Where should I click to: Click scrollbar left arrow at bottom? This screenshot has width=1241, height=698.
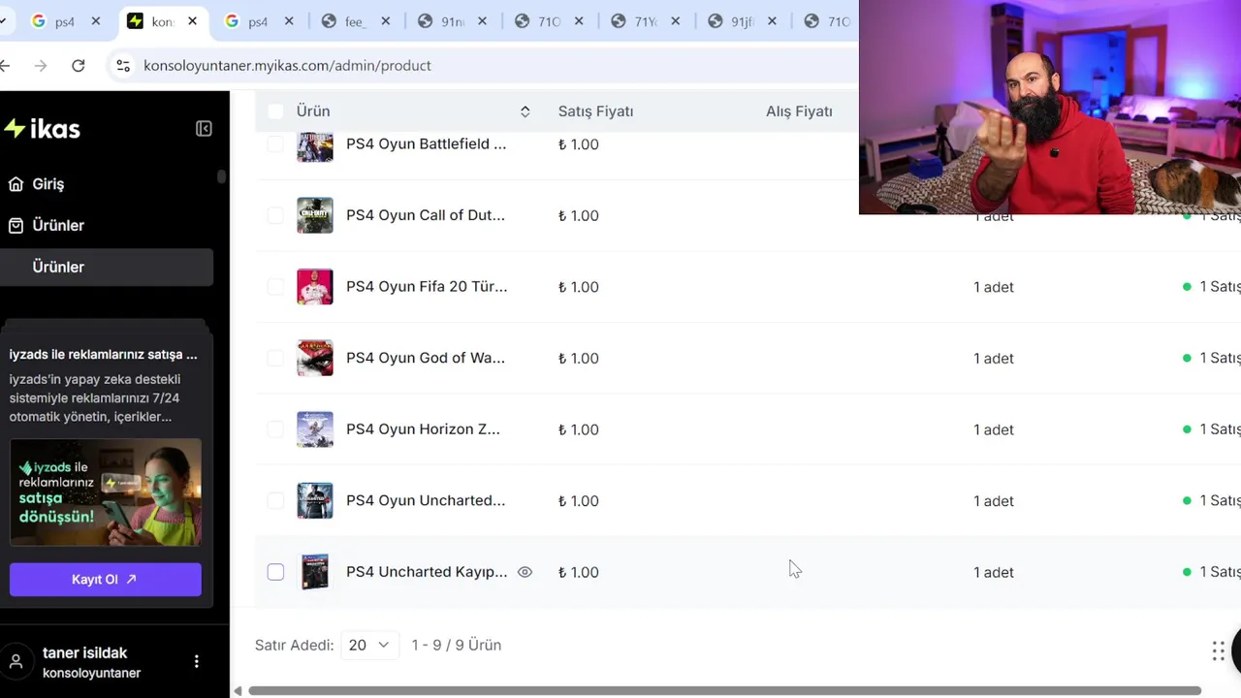coord(238,691)
